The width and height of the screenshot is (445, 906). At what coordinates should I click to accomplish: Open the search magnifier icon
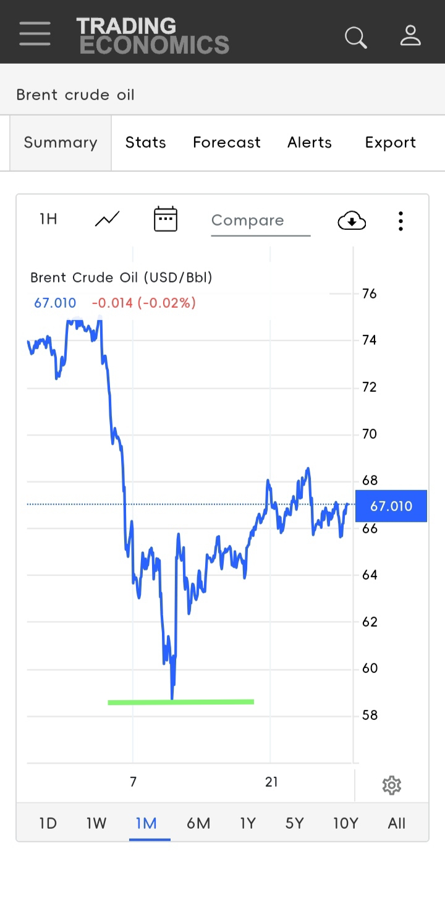[x=356, y=37]
